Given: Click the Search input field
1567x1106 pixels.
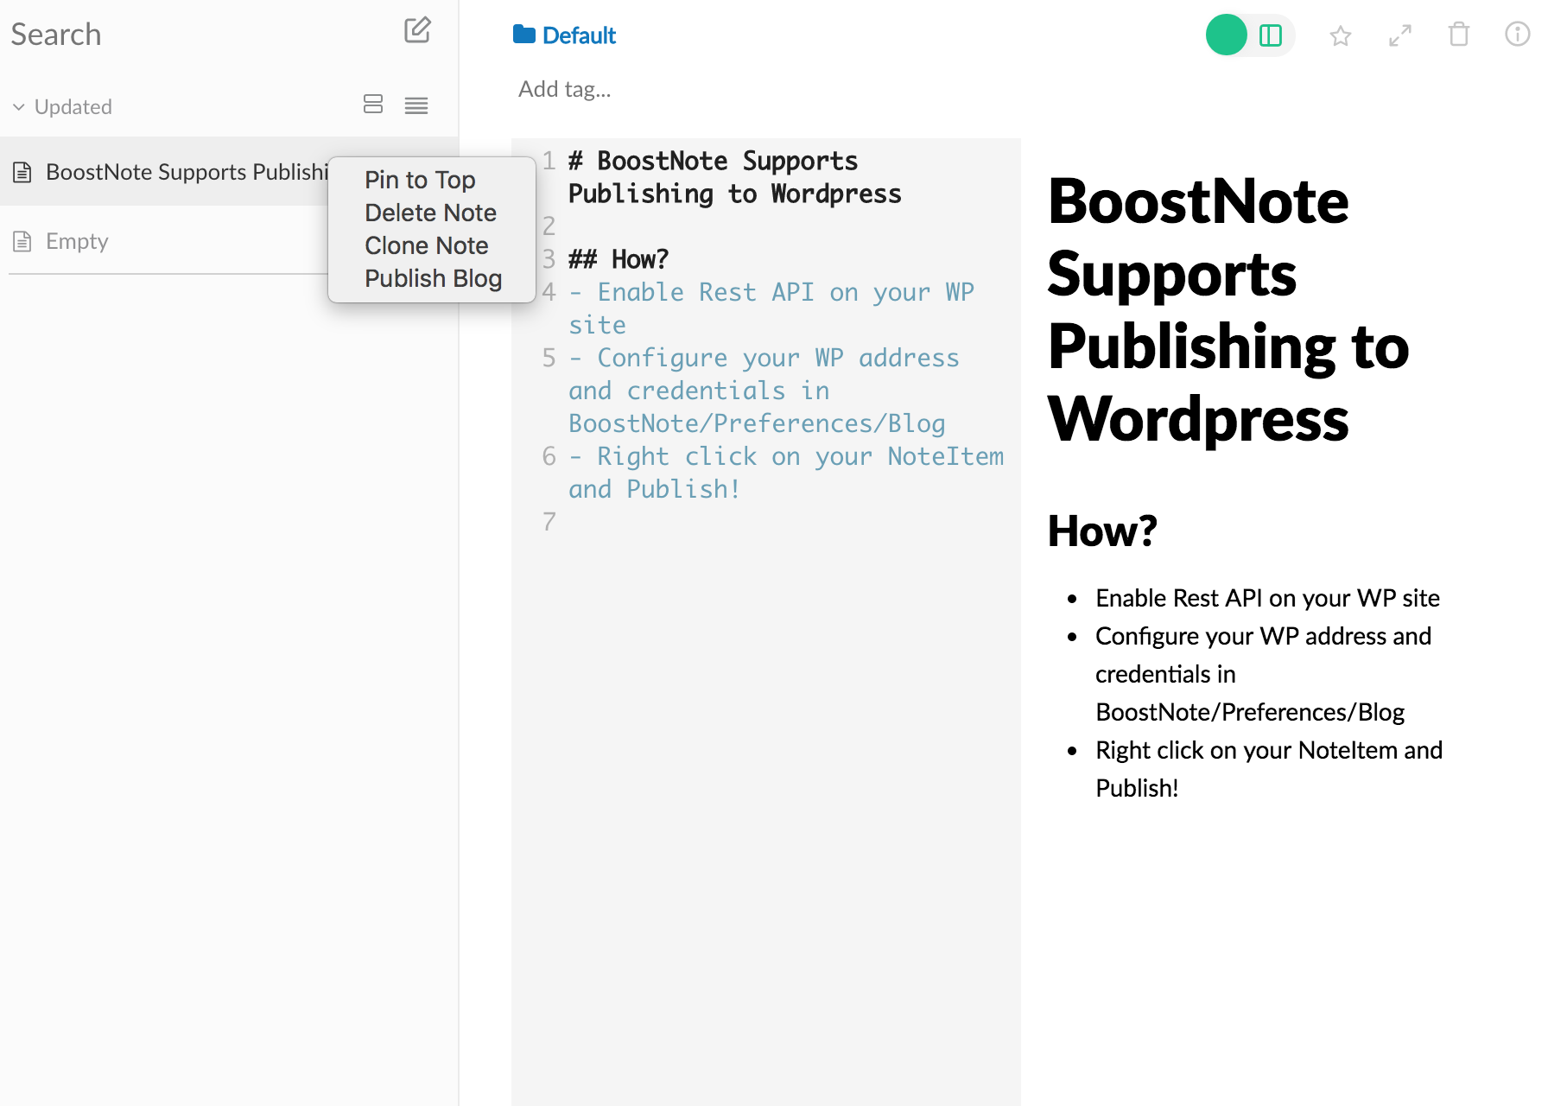Looking at the screenshot, I should click(x=199, y=35).
